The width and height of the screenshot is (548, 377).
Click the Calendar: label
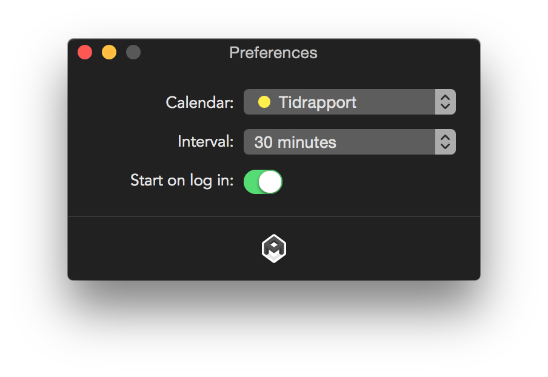pos(199,102)
